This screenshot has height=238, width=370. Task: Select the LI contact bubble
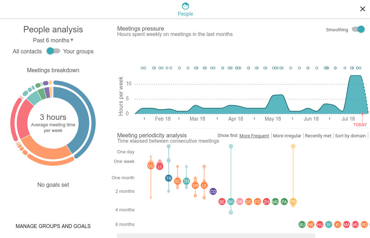click(x=160, y=166)
